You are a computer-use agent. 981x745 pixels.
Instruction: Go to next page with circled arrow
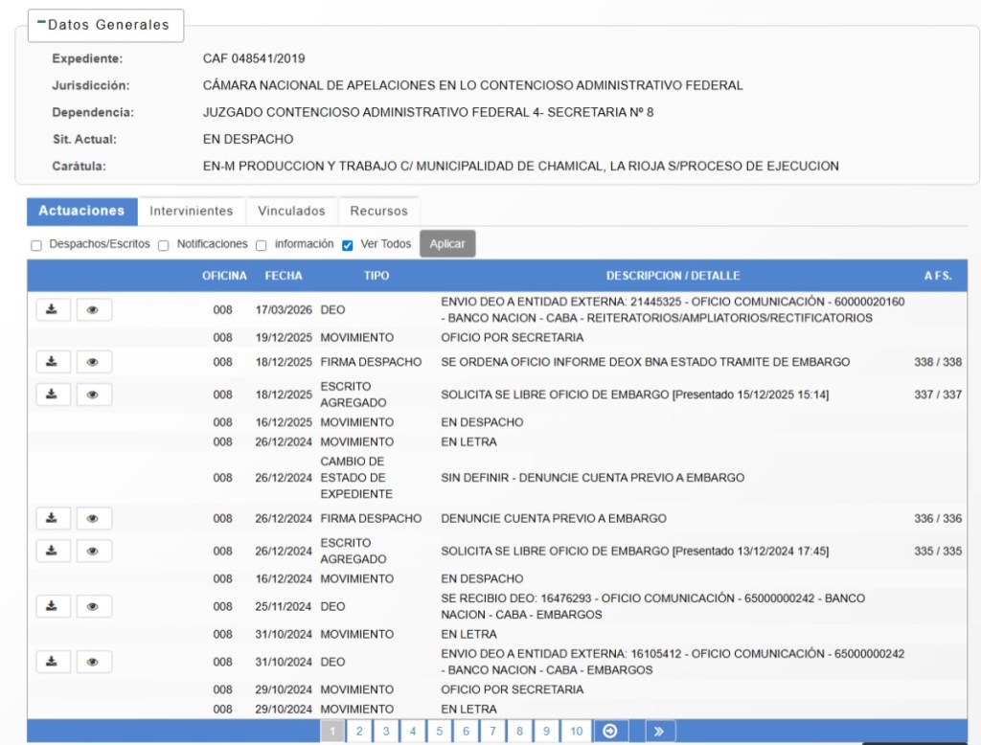point(610,731)
